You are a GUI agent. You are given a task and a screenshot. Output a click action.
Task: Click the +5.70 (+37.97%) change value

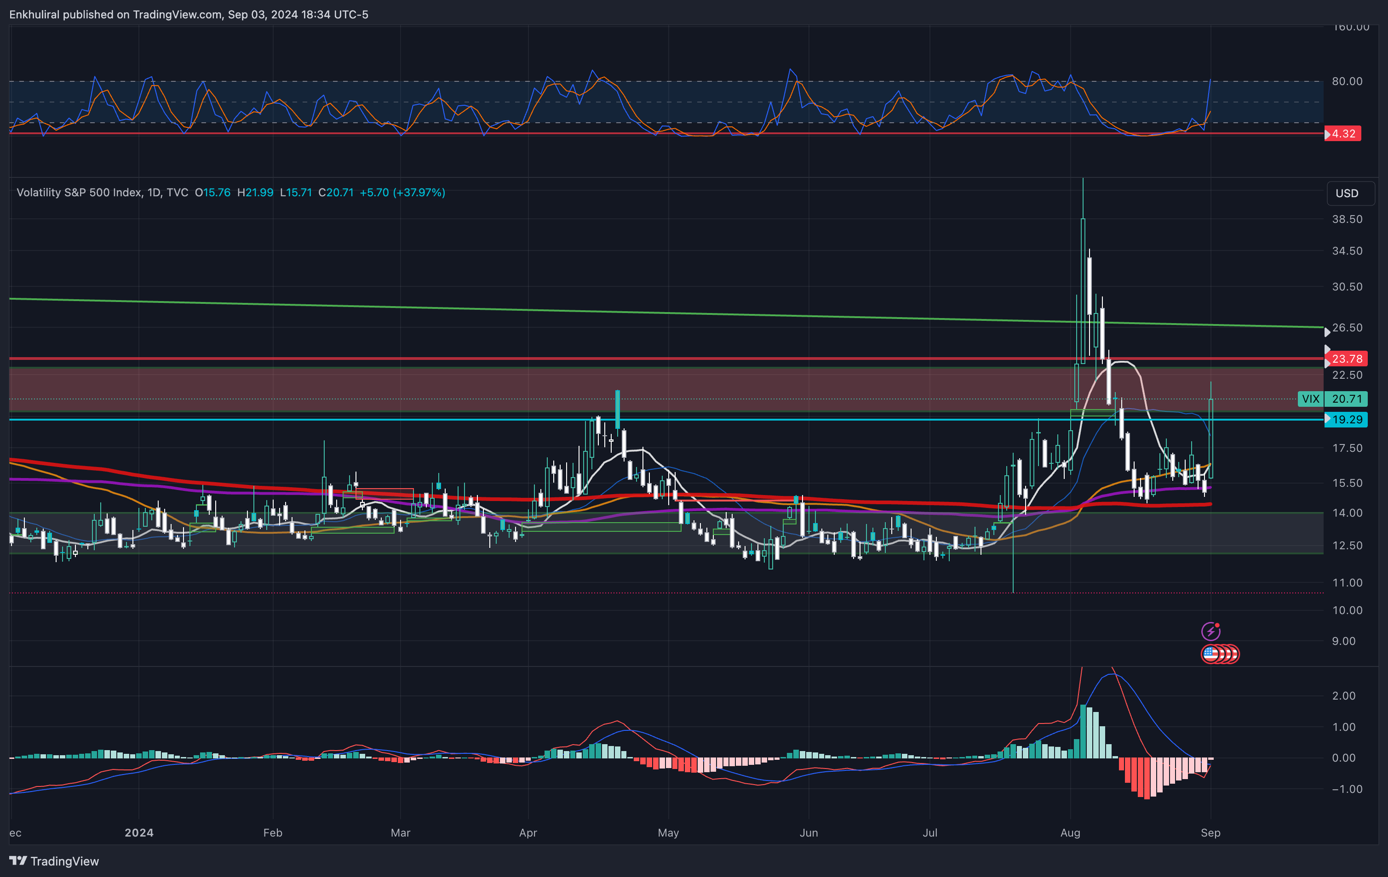point(402,193)
